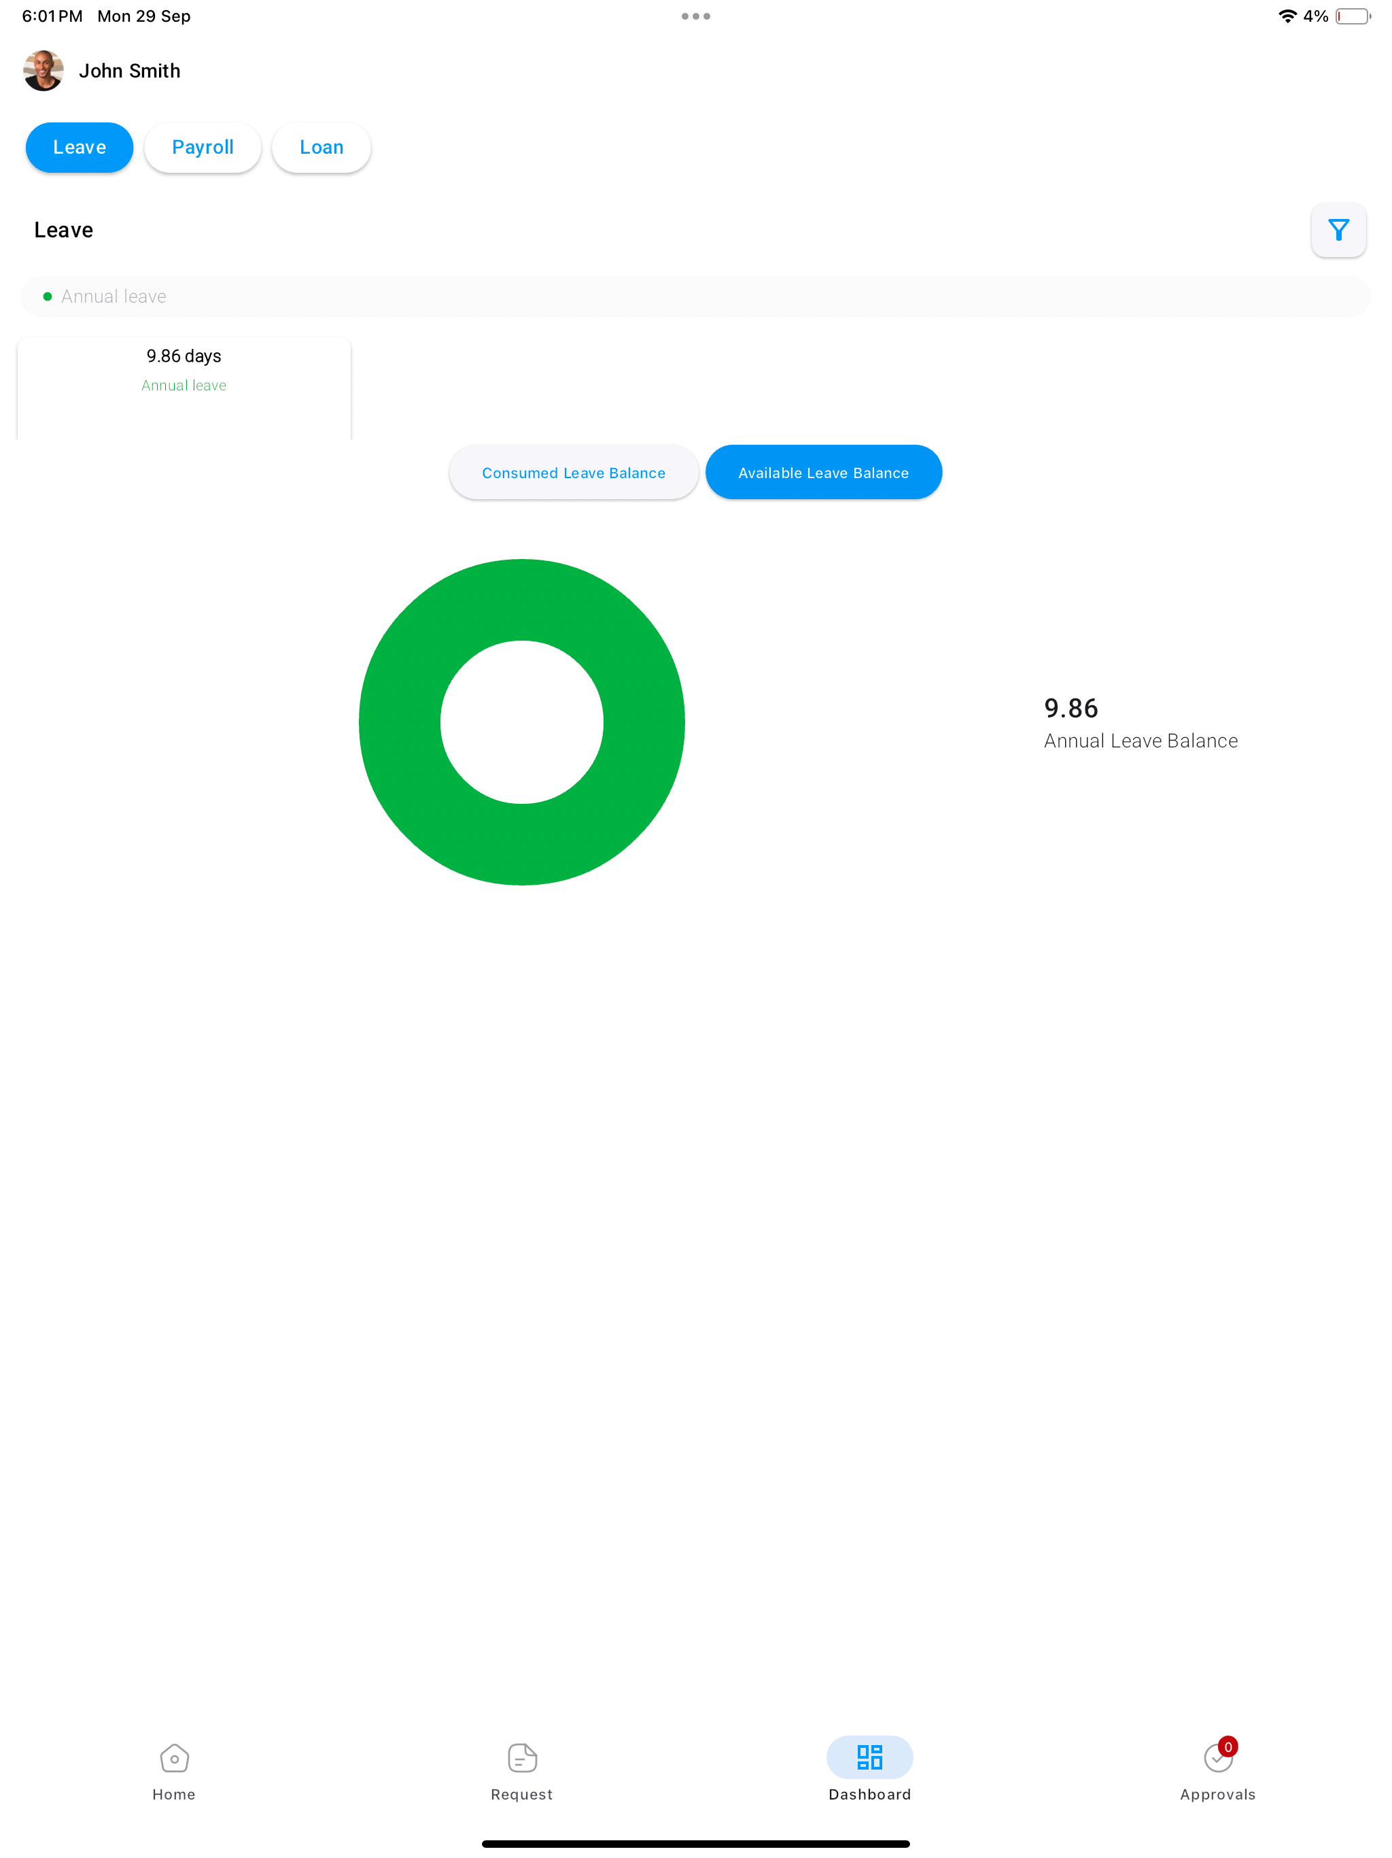Click the John Smith name label
This screenshot has width=1392, height=1858.
130,71
